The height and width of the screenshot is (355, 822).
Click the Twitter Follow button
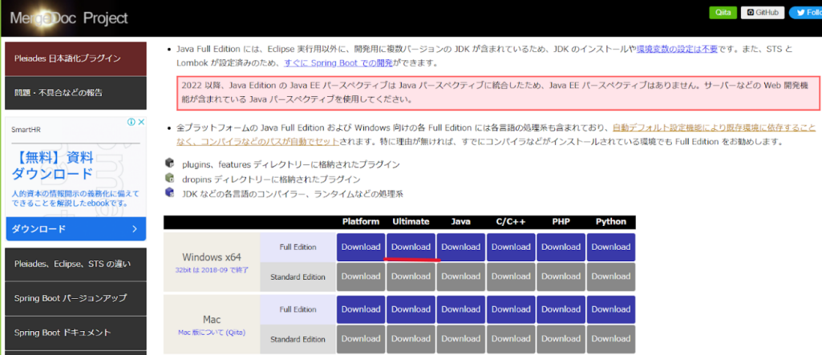tap(805, 13)
